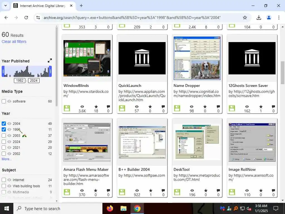This screenshot has height=214, width=285.
Task: Check the 2002 year filter
Action: pos(4,154)
